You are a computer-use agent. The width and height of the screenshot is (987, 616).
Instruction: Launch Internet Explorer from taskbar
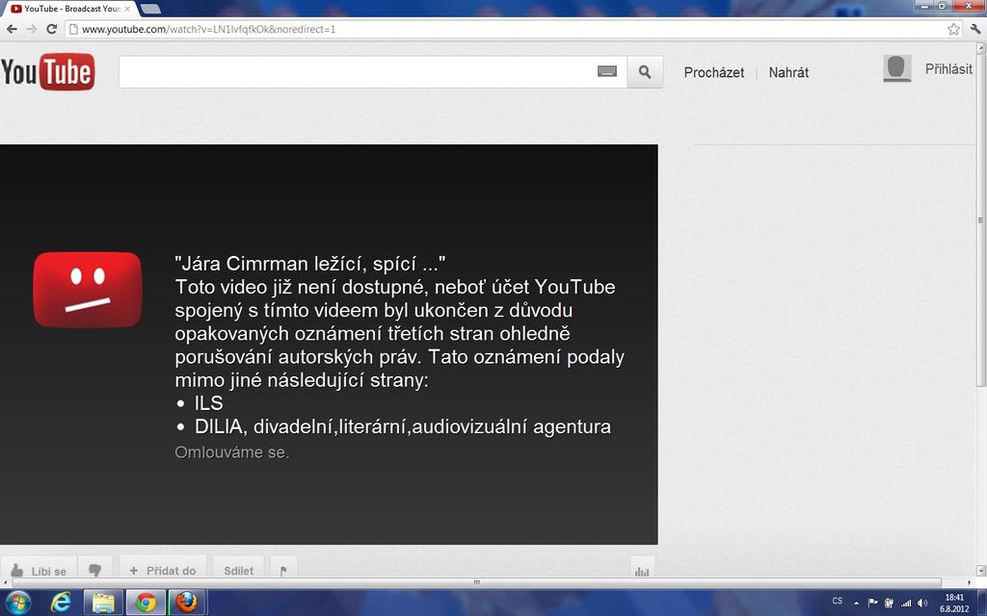click(x=61, y=603)
